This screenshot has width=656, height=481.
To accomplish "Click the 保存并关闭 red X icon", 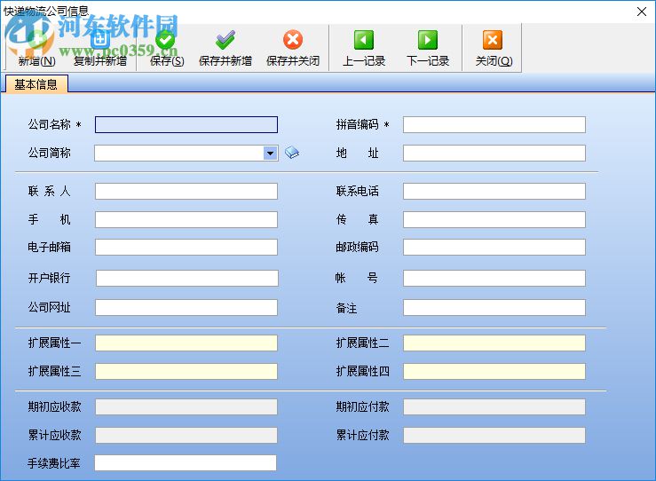I will (293, 40).
